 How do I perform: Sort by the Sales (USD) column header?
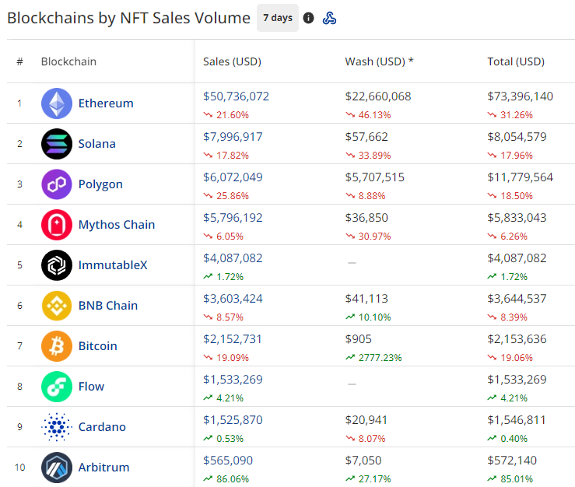tap(232, 61)
